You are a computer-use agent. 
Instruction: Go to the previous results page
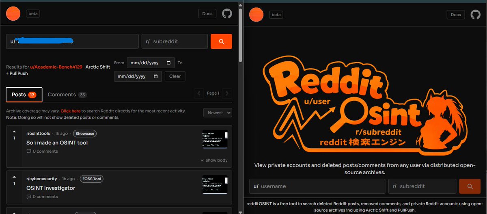[199, 93]
